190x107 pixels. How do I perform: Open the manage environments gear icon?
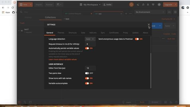175,12
